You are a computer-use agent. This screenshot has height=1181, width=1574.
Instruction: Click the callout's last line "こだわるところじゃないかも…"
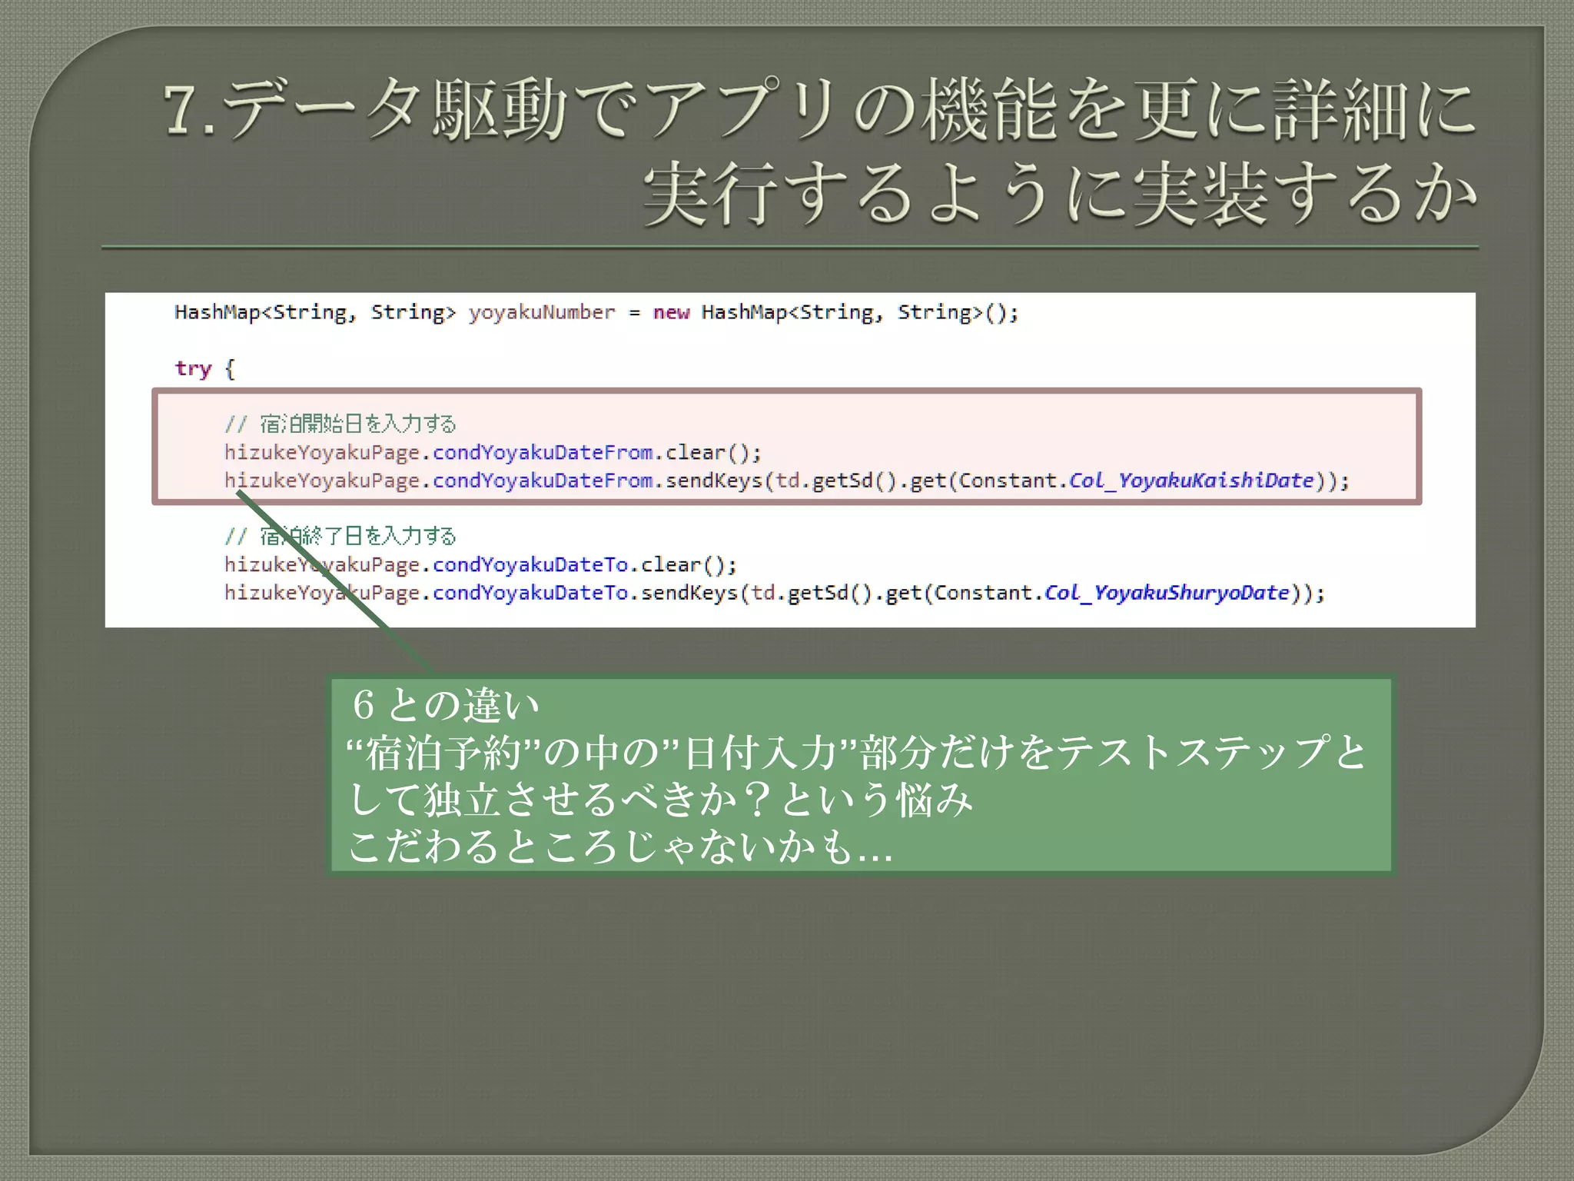(x=619, y=848)
